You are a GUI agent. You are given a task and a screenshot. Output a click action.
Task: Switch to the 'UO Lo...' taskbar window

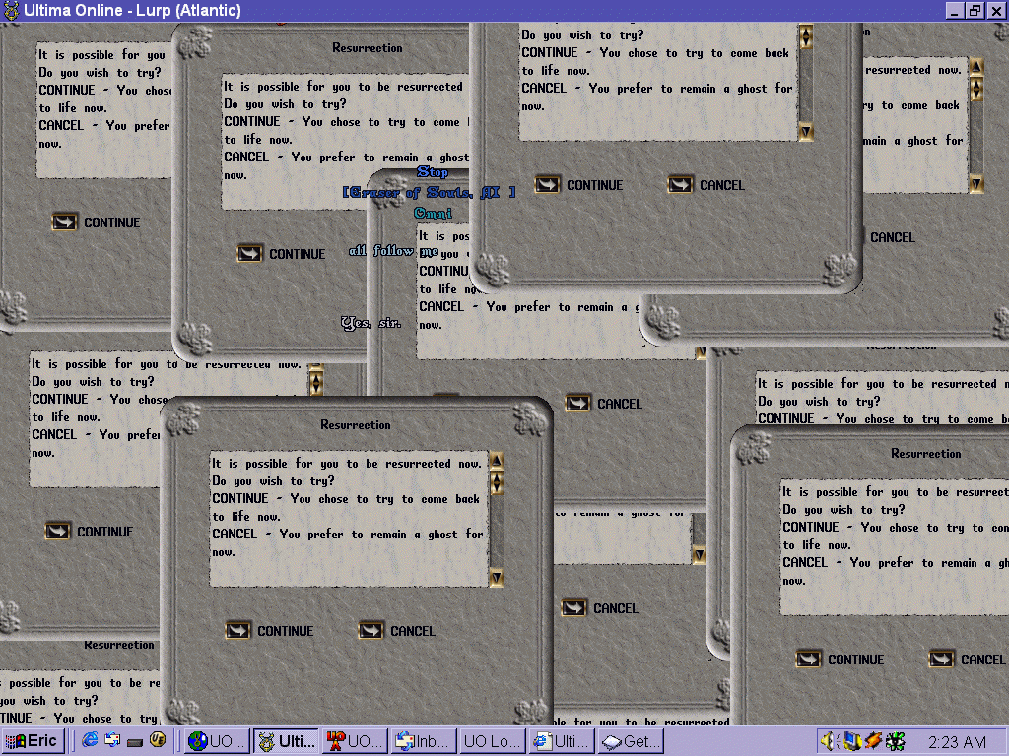[x=492, y=741]
